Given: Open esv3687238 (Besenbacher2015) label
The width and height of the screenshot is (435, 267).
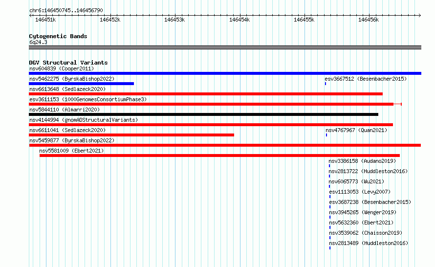Looking at the screenshot, I should tap(370, 202).
